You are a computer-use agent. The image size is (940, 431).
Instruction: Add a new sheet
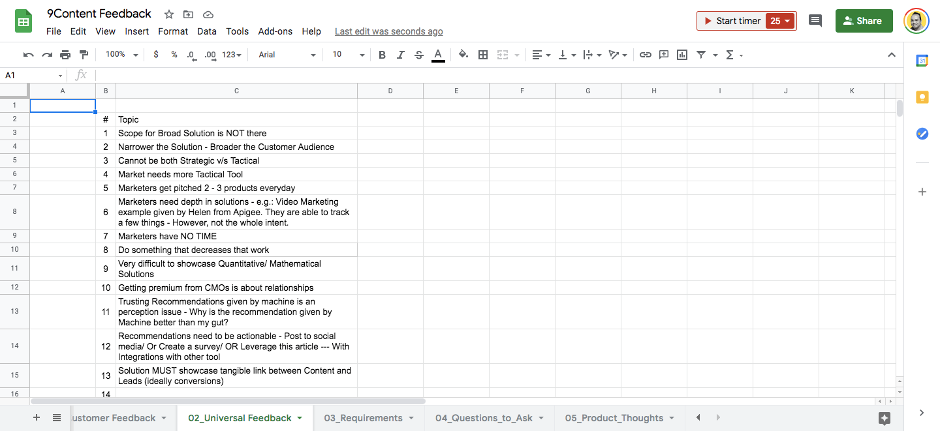point(37,418)
